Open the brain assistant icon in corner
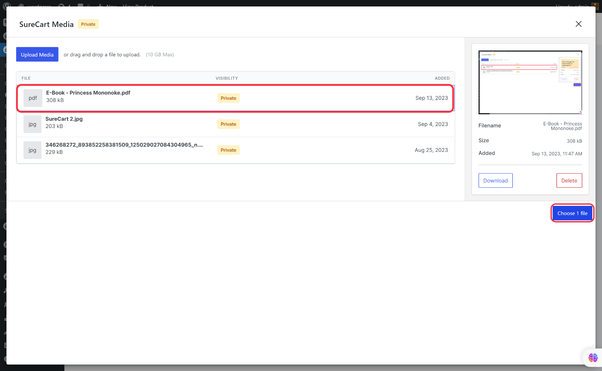The height and width of the screenshot is (371, 602). (x=593, y=357)
